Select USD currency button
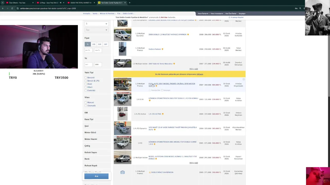Viewport: 330px width, 185px height. pyautogui.click(x=94, y=44)
